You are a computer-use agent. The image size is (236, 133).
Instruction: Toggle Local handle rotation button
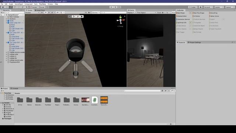coord(41,7)
